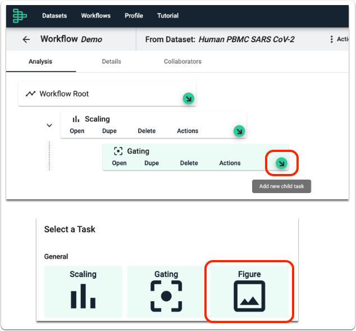356x331 pixels.
Task: Choose the Gating task tile
Action: click(x=166, y=292)
